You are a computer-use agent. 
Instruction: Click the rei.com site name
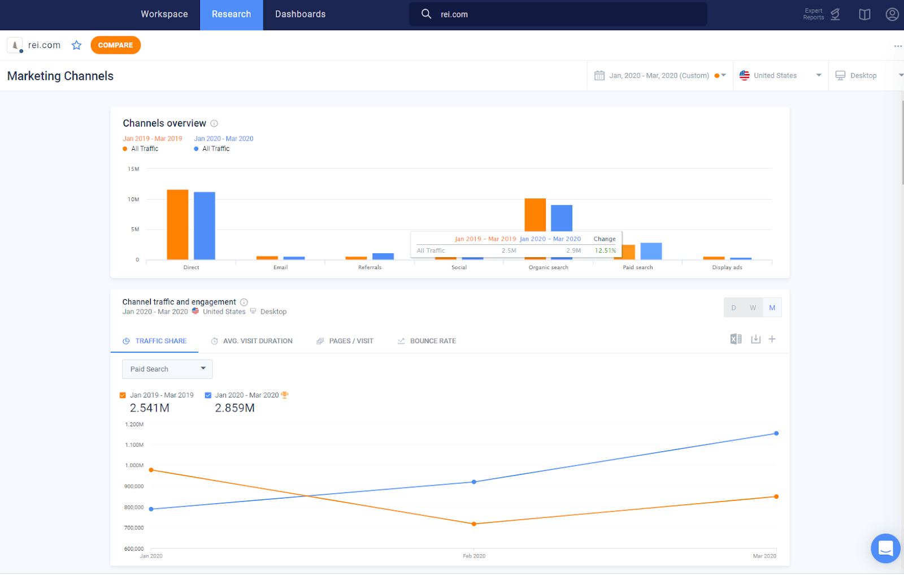pos(44,45)
